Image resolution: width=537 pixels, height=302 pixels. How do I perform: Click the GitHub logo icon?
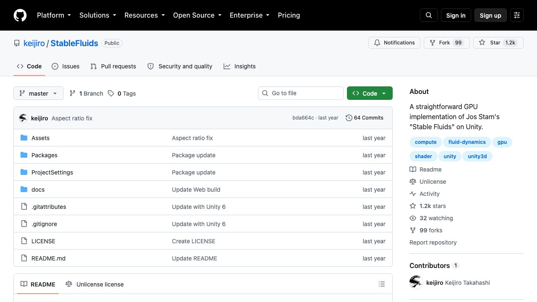(x=20, y=15)
